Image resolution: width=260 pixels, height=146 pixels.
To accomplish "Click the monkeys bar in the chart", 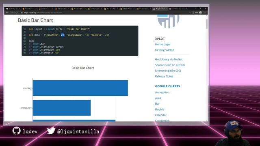I will pyautogui.click(x=80, y=88).
